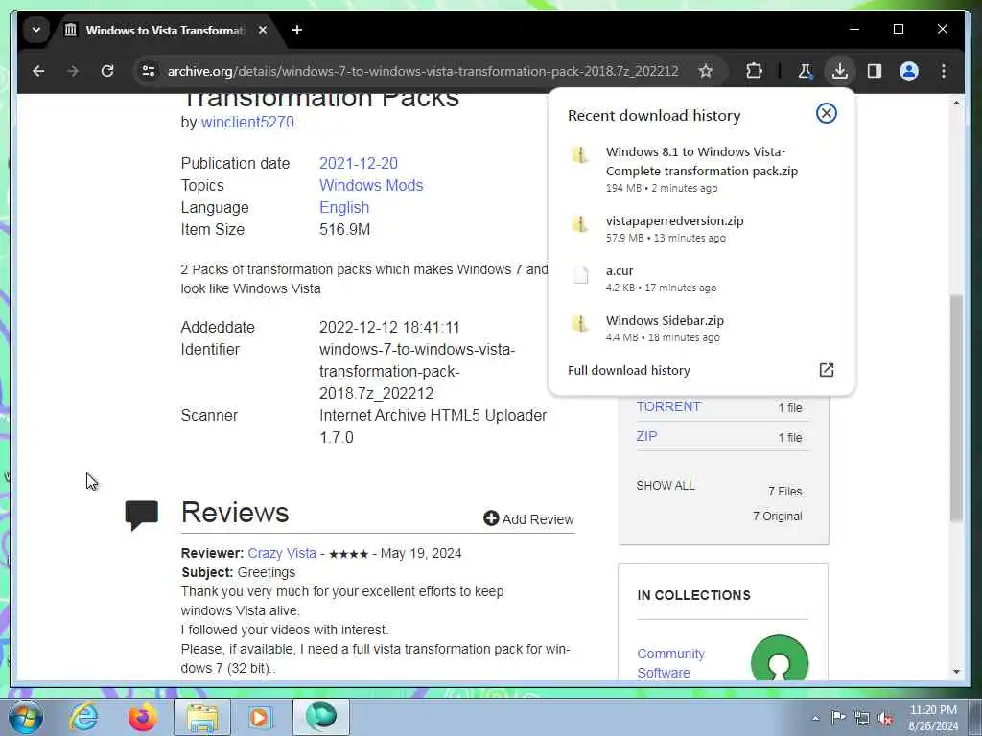Open the Crazy Vista reviewer link
The image size is (982, 736).
click(282, 553)
